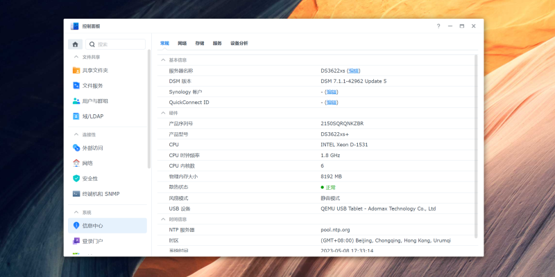Switch to the 常规 tab

pos(164,43)
